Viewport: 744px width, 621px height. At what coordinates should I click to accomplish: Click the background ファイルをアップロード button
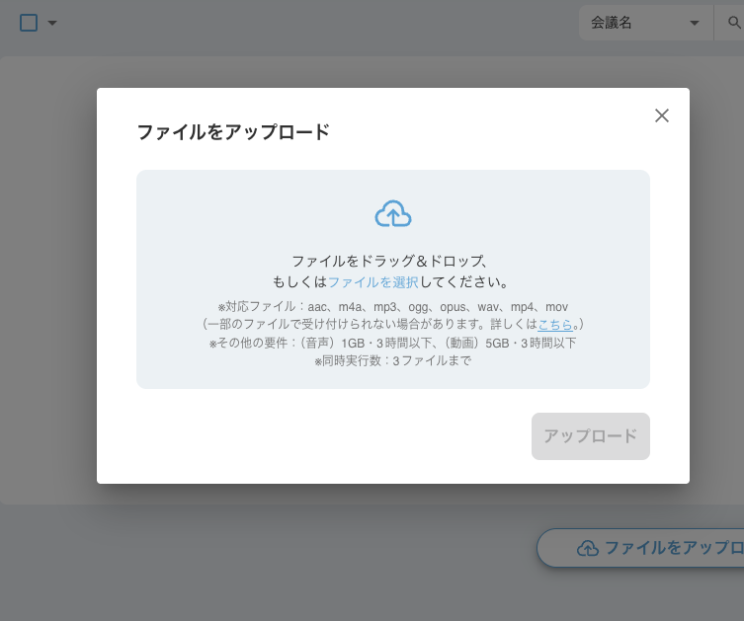point(640,548)
